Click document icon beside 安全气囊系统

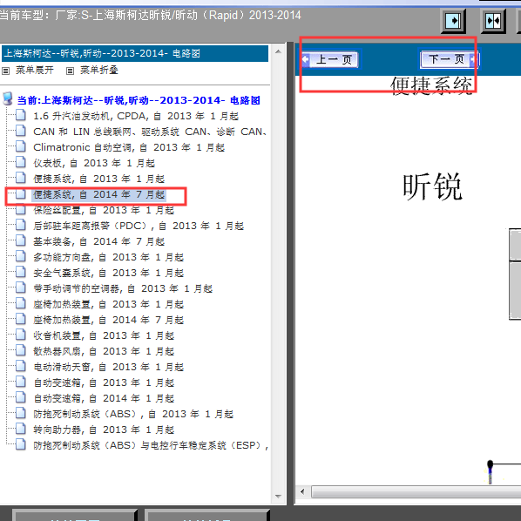pos(21,272)
